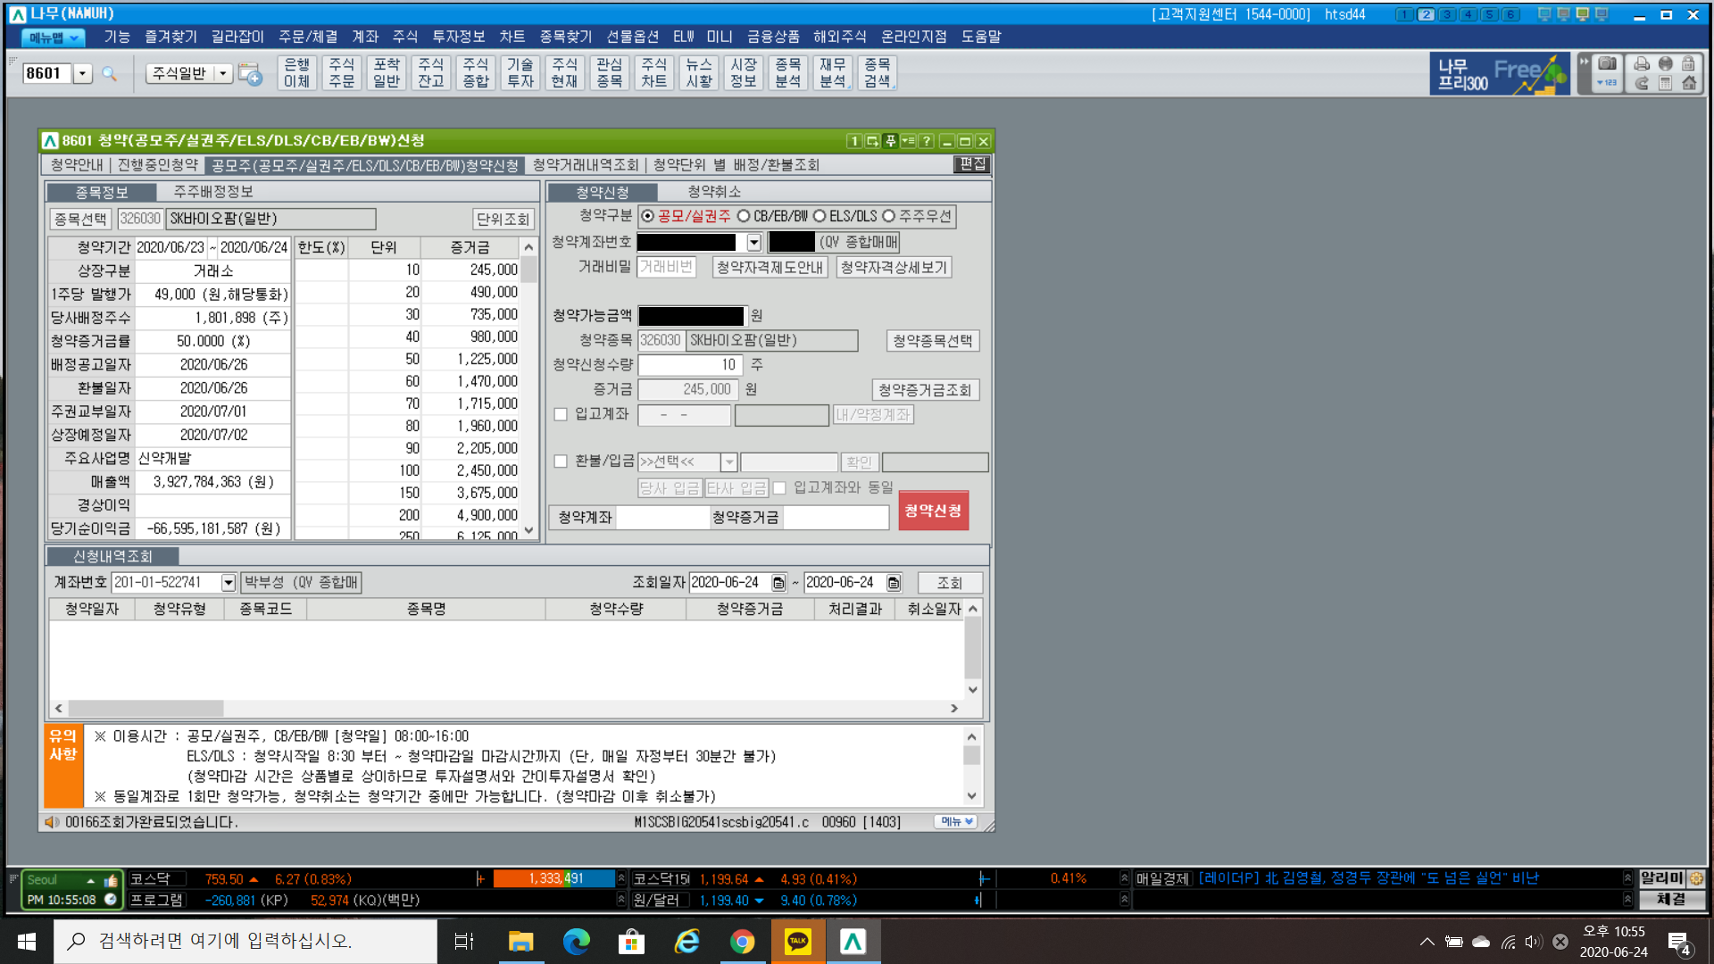The height and width of the screenshot is (964, 1714).
Task: Open the calculator icon in toolbar
Action: click(1665, 83)
